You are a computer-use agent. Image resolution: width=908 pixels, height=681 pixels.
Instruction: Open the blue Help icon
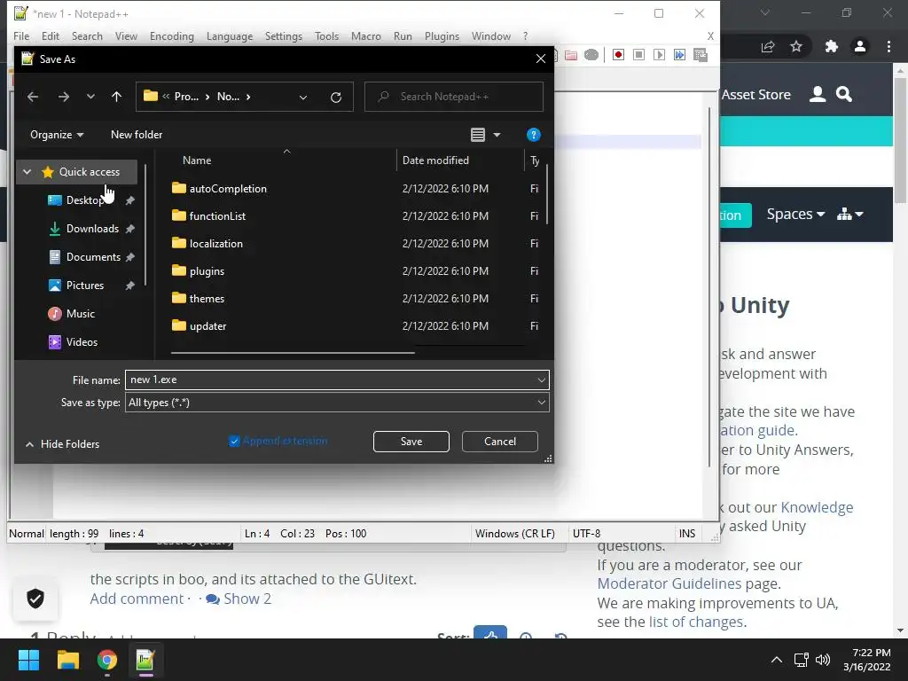click(533, 135)
